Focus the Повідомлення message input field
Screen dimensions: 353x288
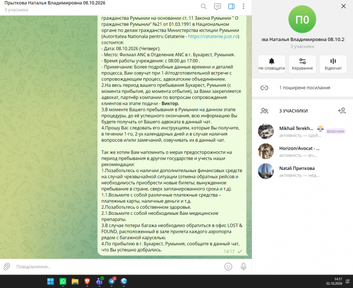coord(117,267)
